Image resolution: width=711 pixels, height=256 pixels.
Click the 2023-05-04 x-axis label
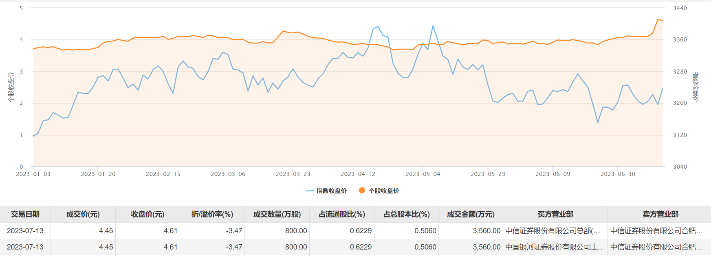click(x=423, y=174)
